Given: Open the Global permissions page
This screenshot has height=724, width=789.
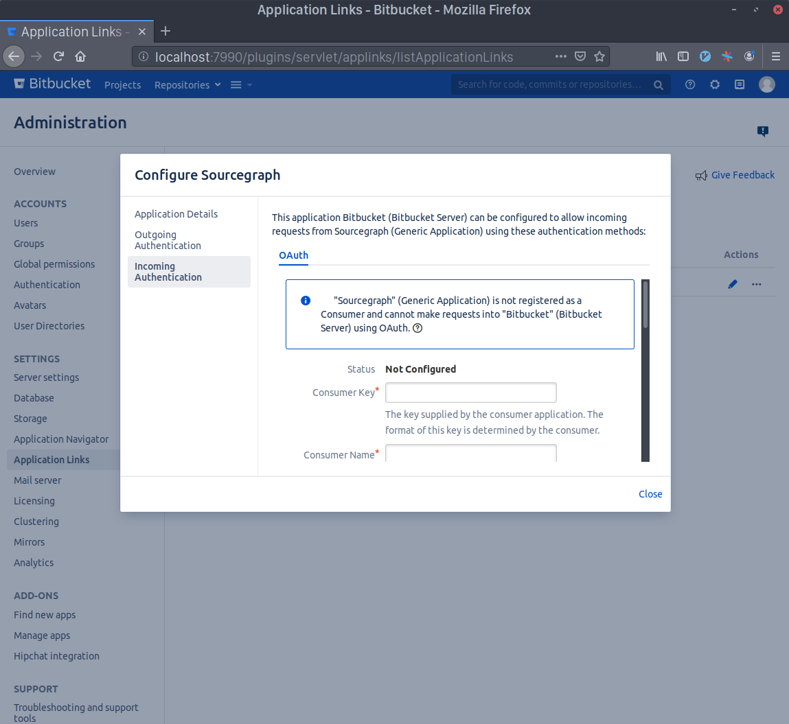Looking at the screenshot, I should click(x=54, y=264).
